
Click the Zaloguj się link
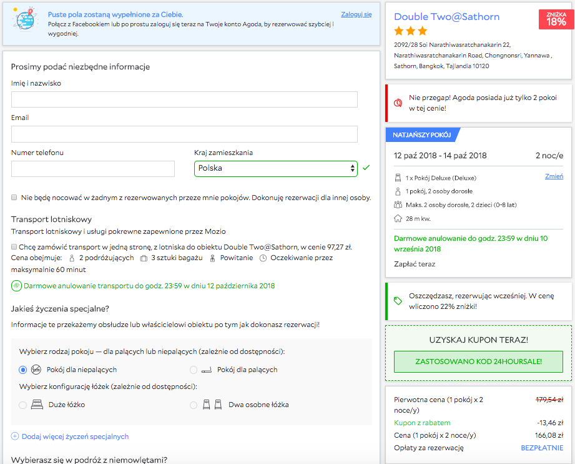pyautogui.click(x=356, y=14)
